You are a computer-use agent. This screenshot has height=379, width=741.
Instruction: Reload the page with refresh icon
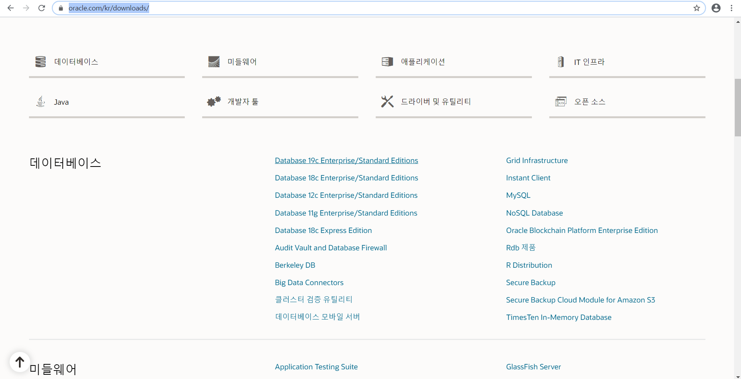click(x=42, y=8)
